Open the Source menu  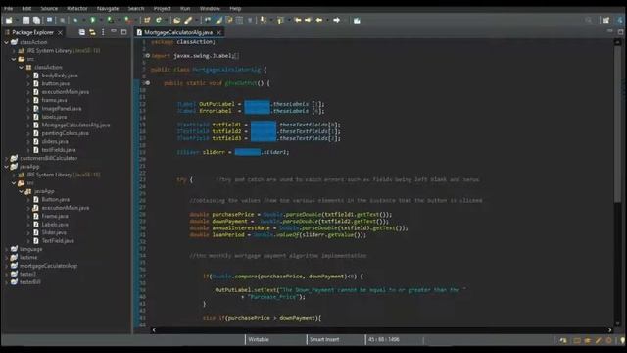click(49, 8)
